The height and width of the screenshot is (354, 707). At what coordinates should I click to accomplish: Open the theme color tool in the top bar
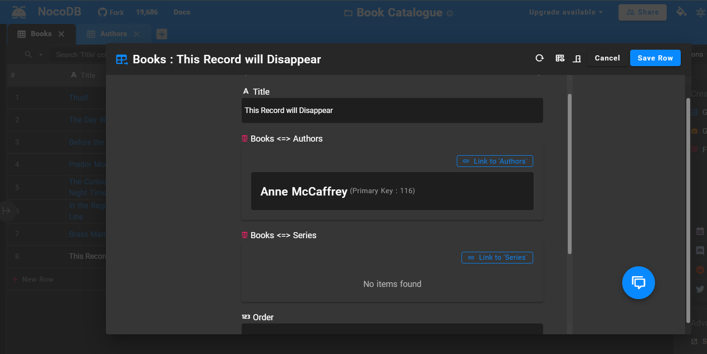[682, 11]
